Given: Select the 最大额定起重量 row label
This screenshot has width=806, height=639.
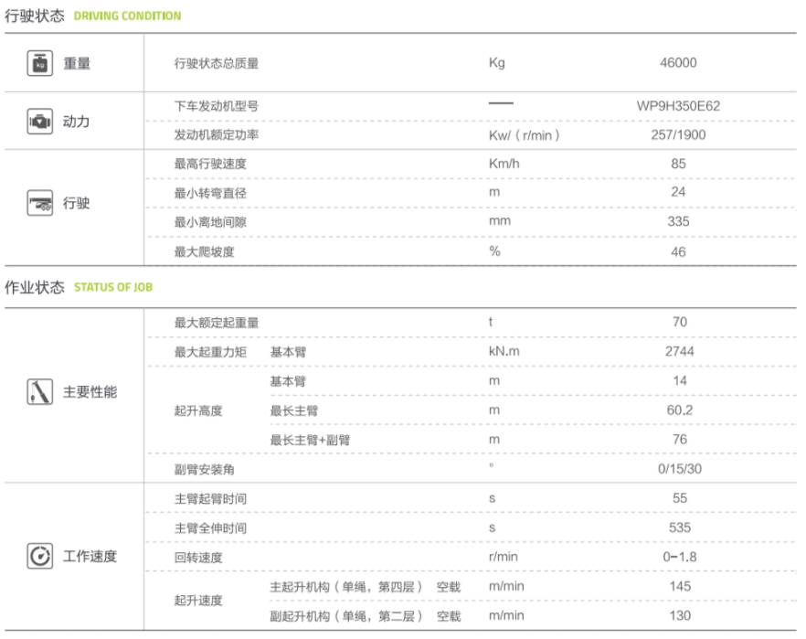Looking at the screenshot, I should pos(217,323).
